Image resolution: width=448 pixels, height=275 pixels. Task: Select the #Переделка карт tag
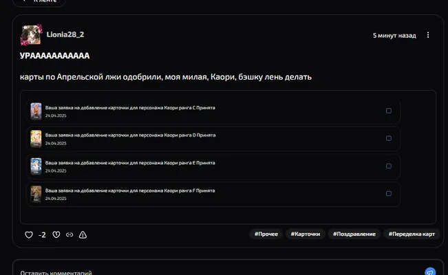[412, 234]
